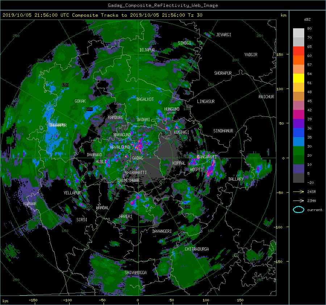Click the cyan 'current' track ellipse icon
This screenshot has height=305, width=326.
(x=298, y=210)
